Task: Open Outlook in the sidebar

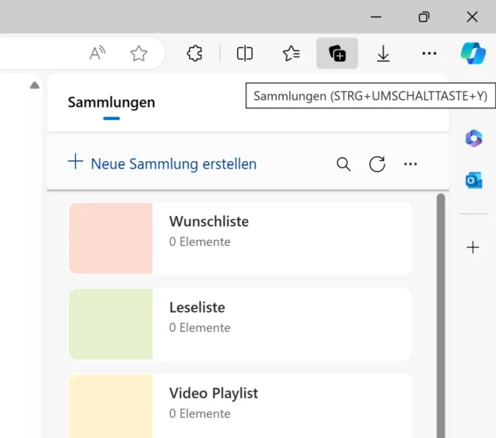Action: 474,180
